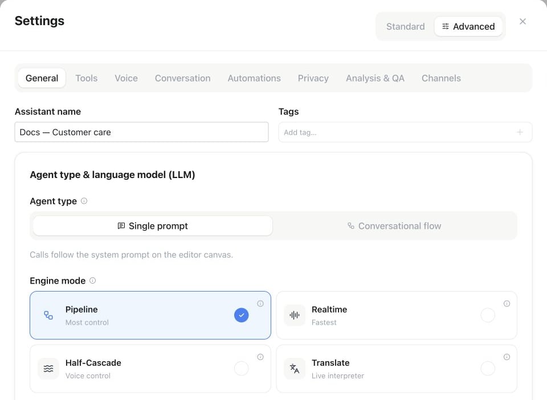
Task: Click the Half-Cascade waves icon
Action: click(48, 369)
